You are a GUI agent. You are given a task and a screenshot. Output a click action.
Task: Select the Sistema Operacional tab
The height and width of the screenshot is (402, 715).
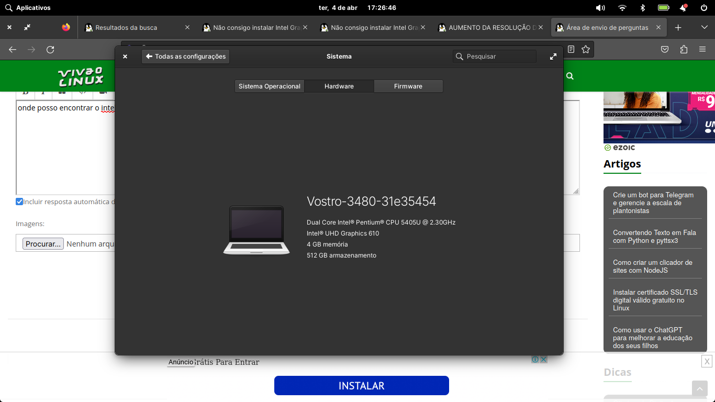(x=270, y=86)
